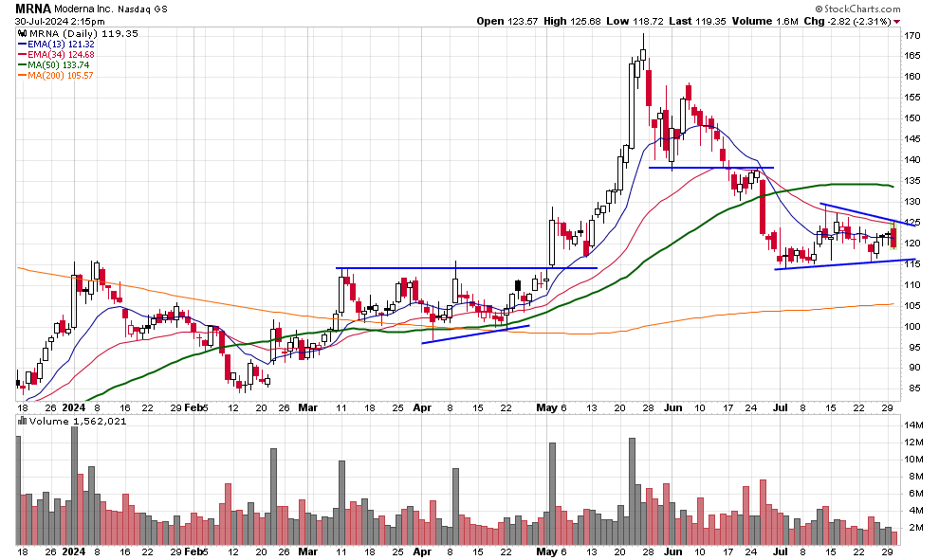Image resolution: width=939 pixels, height=560 pixels.
Task: Click the Open 123.57 value
Action: click(x=507, y=22)
